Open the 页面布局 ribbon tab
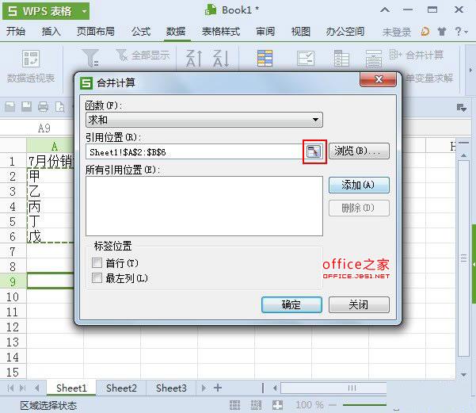Viewport: 476px width, 413px height. 96,31
